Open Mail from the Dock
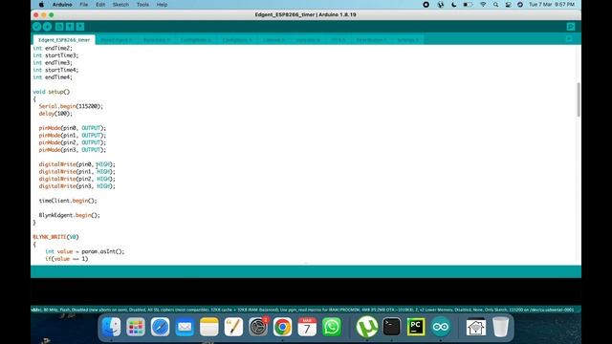 tap(185, 327)
